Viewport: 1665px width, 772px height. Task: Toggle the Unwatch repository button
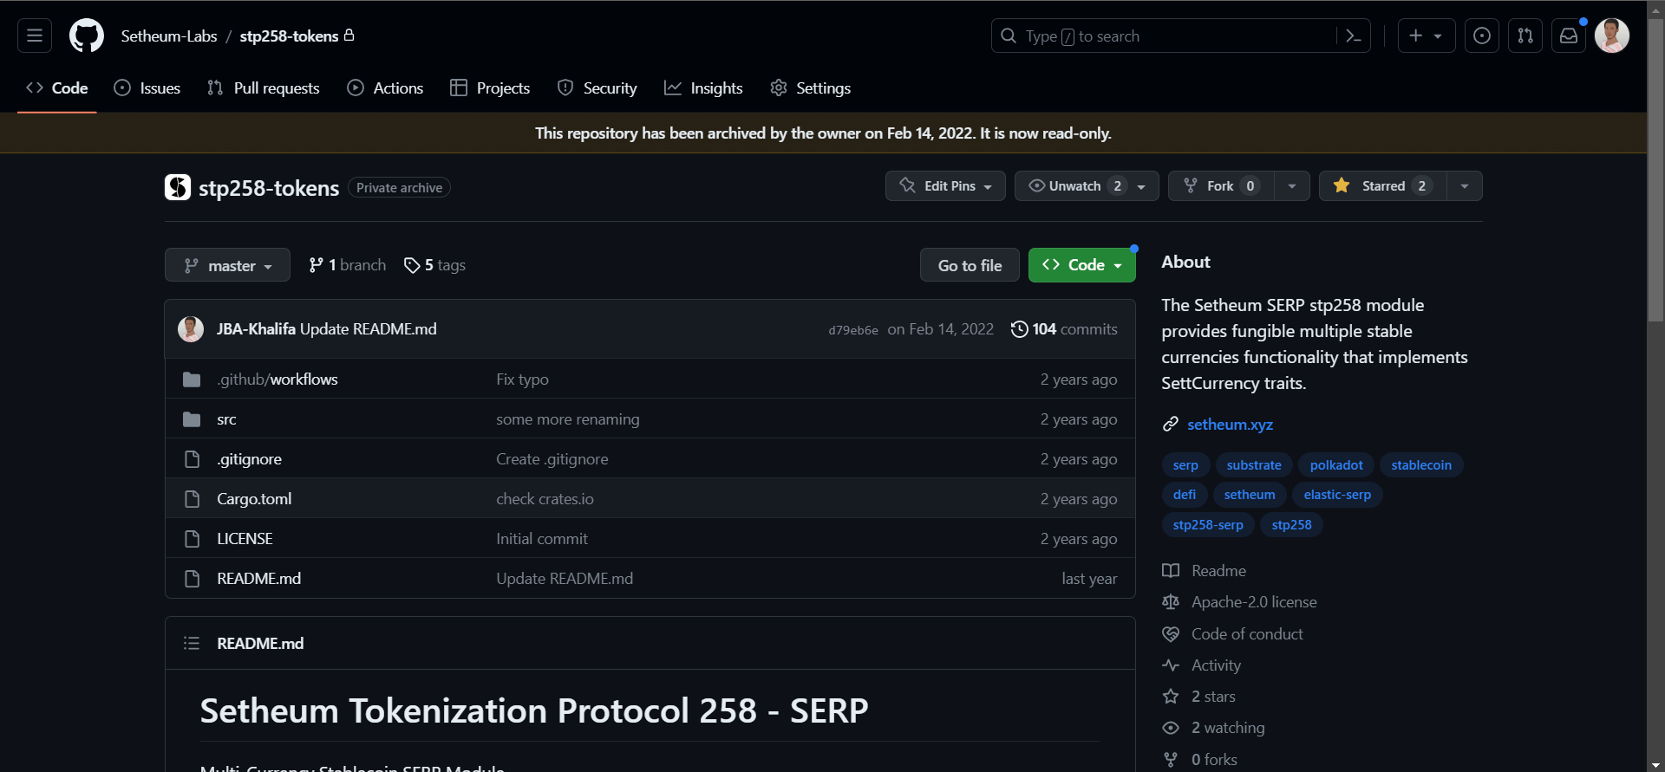1075,185
